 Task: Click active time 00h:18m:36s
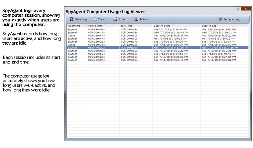(x=96, y=45)
